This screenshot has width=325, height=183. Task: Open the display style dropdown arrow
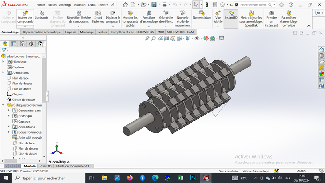pos(193,39)
